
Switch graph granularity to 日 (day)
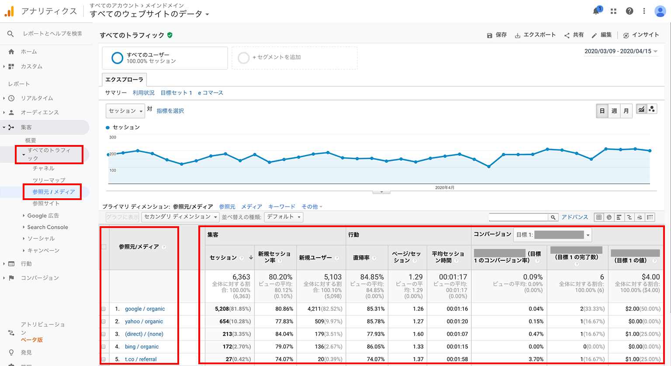coord(602,111)
